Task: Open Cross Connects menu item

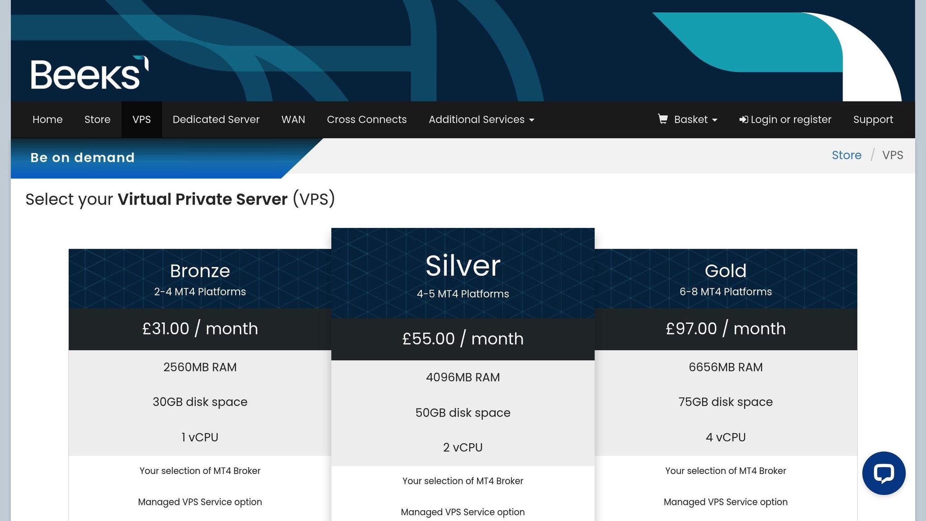Action: 367,119
